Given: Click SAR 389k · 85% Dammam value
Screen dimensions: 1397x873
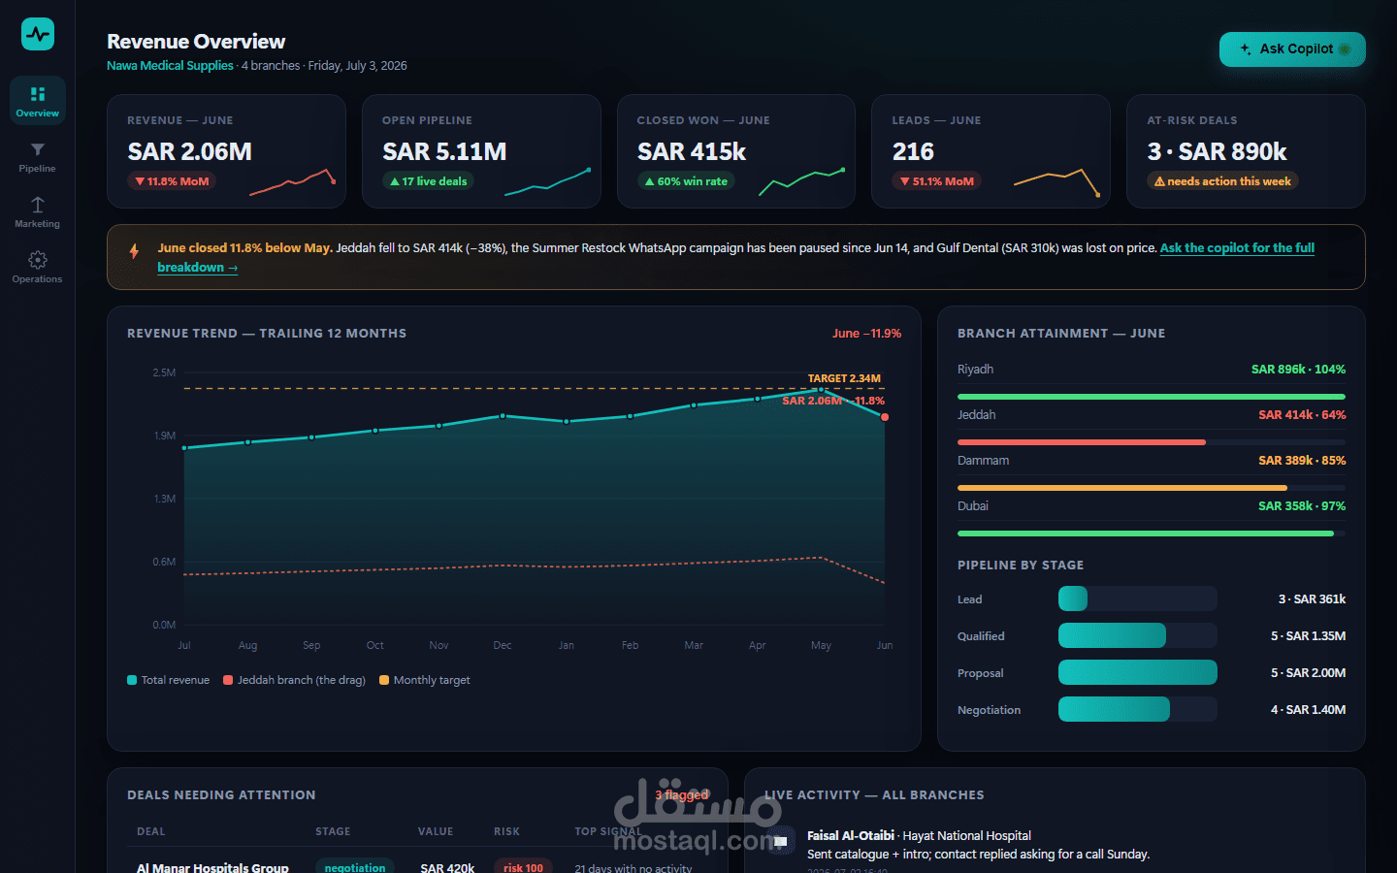Looking at the screenshot, I should 1302,461.
